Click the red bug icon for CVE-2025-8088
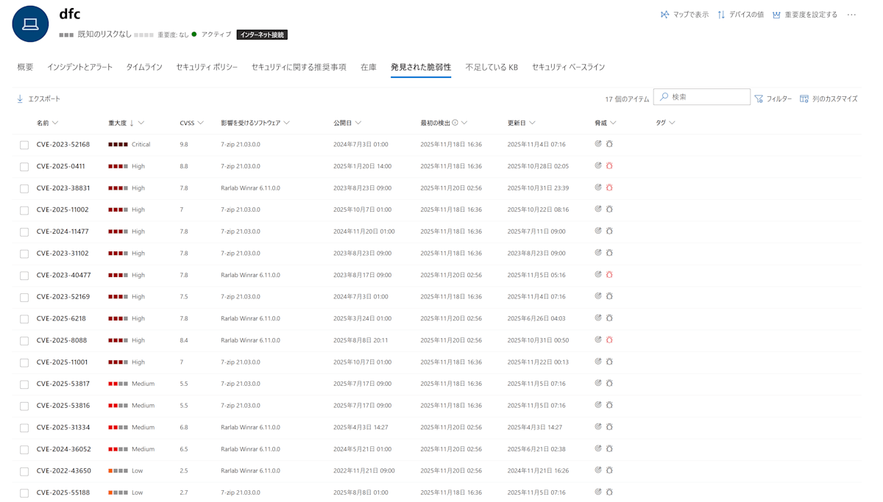 609,340
